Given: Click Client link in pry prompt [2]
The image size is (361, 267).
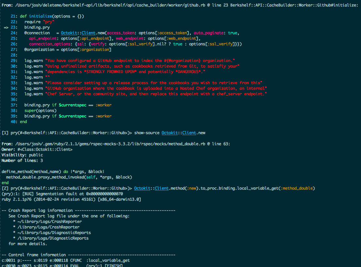Looking at the screenshot, I should (162, 188).
